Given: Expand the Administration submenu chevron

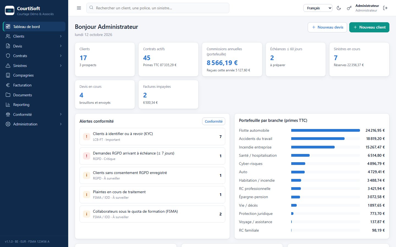Looking at the screenshot, I should [61, 124].
